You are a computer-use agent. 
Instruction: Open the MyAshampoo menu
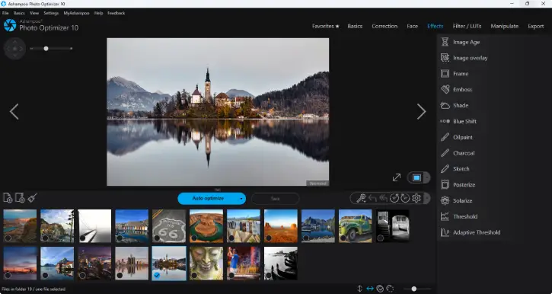point(76,13)
